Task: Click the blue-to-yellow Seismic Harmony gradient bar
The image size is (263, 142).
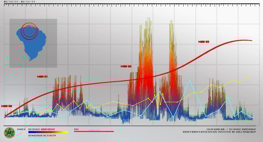Action: pyautogui.click(x=48, y=132)
